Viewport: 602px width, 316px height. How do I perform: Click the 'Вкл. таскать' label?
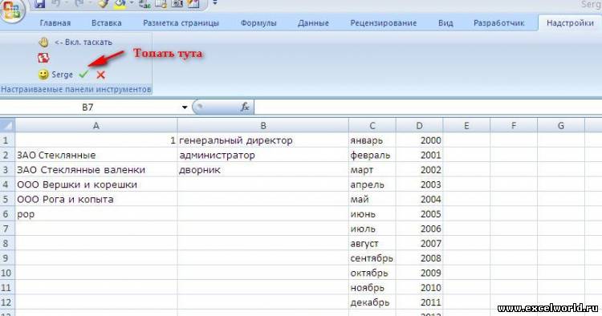[83, 43]
